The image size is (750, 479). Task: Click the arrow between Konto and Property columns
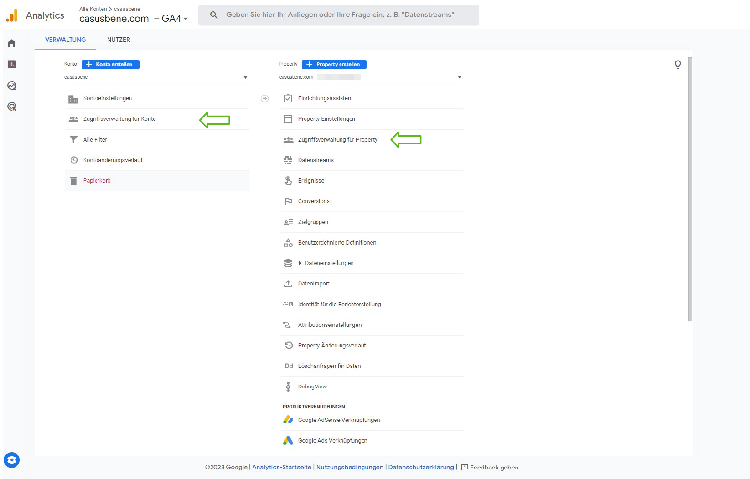[x=264, y=98]
